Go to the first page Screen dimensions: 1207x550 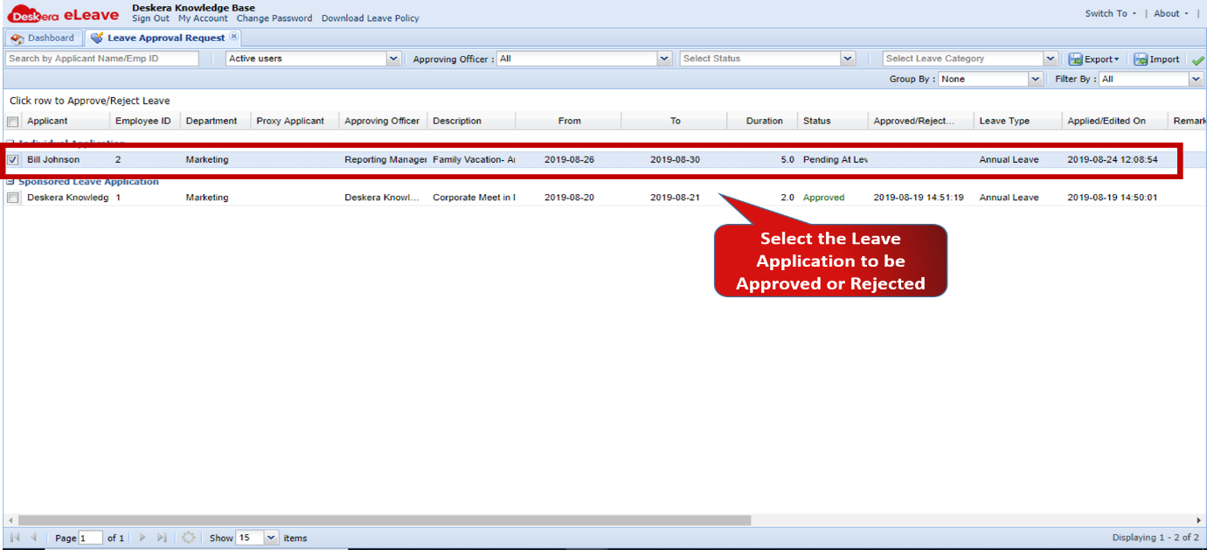(x=16, y=538)
